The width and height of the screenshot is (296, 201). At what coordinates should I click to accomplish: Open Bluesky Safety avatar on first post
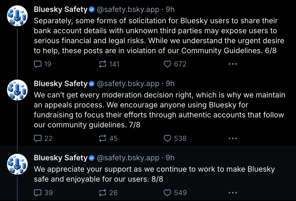pyautogui.click(x=17, y=16)
